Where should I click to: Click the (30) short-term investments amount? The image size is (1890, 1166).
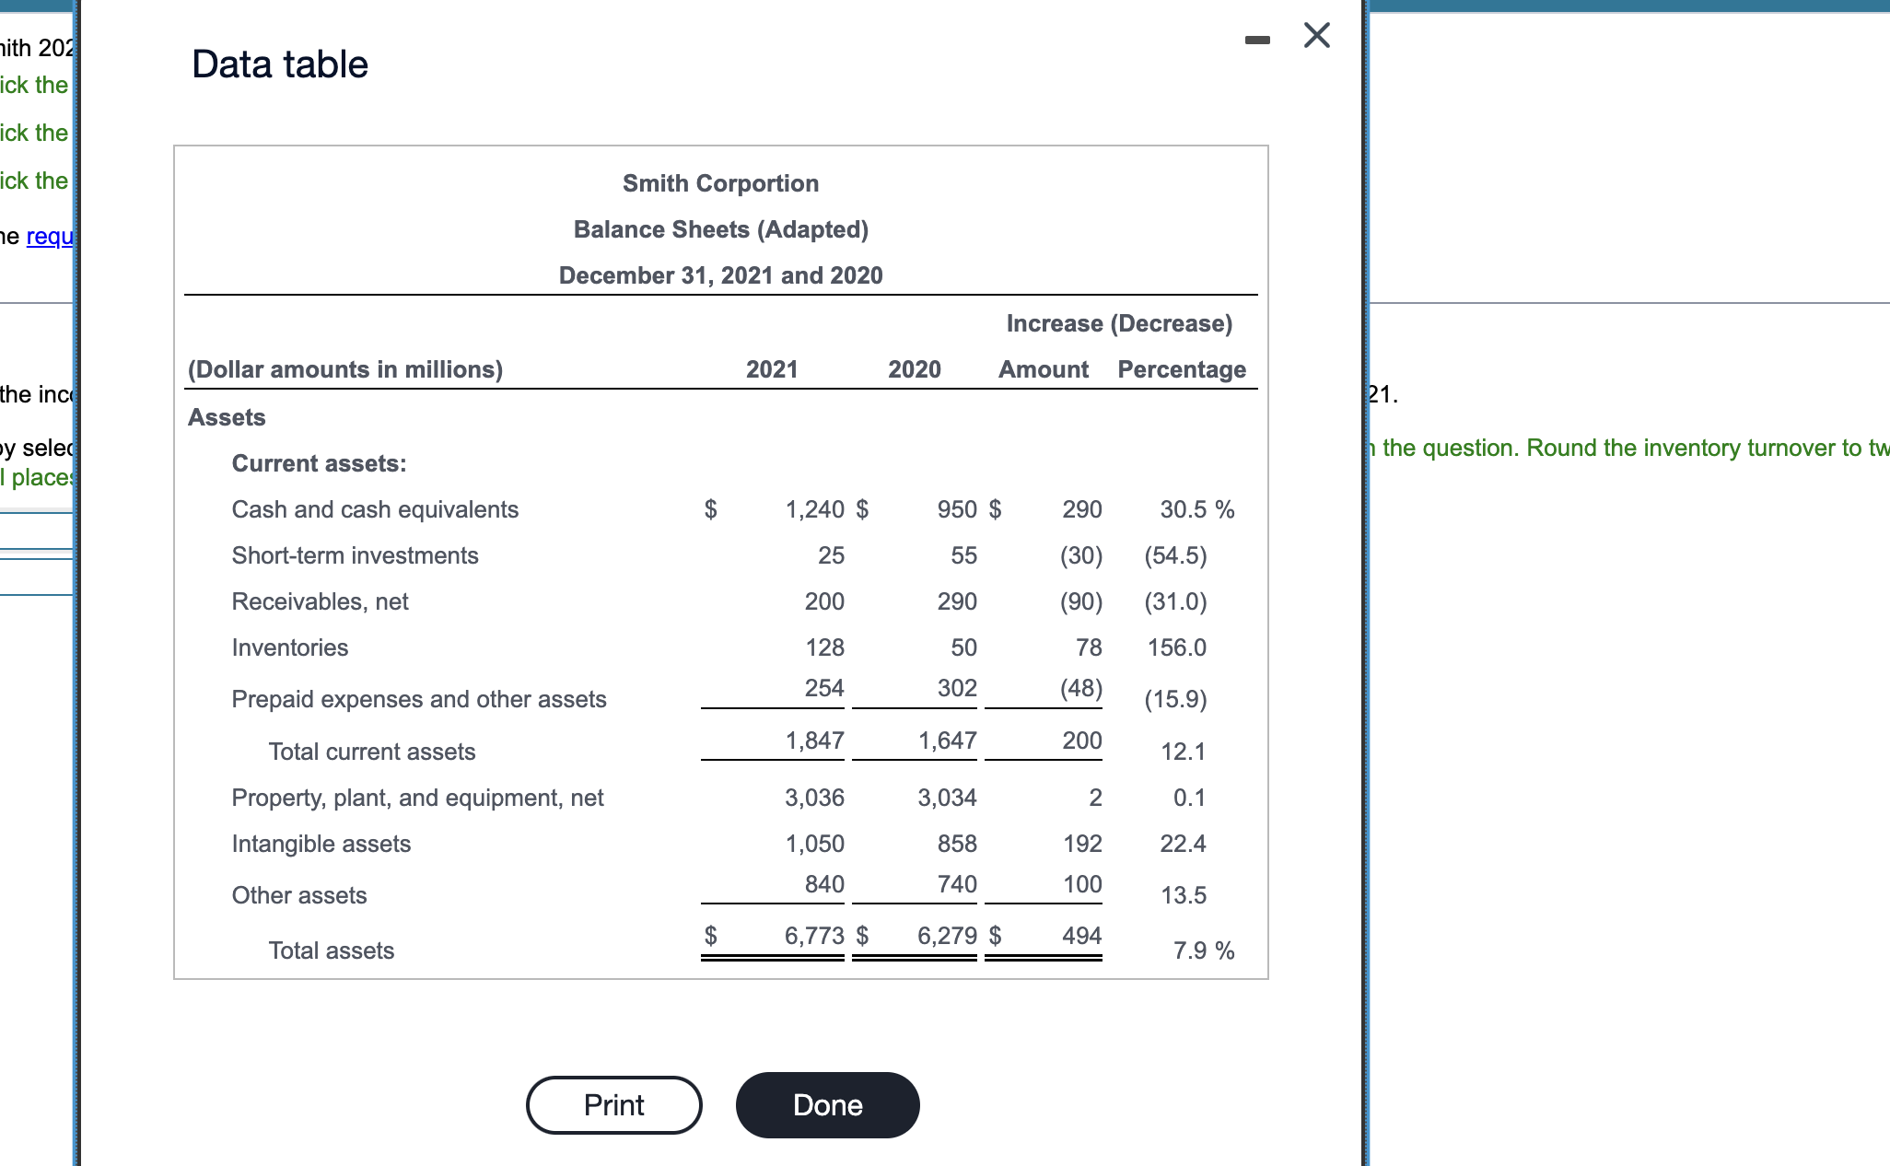(x=1081, y=555)
